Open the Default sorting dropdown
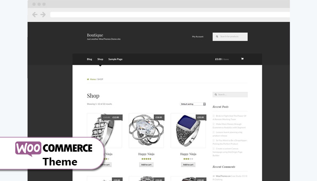The height and width of the screenshot is (181, 317). coord(193,104)
